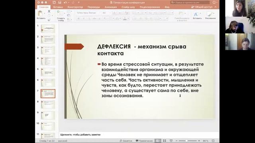The image size is (255, 143).
Task: Click fit slide to window icon
Action: click(213, 141)
